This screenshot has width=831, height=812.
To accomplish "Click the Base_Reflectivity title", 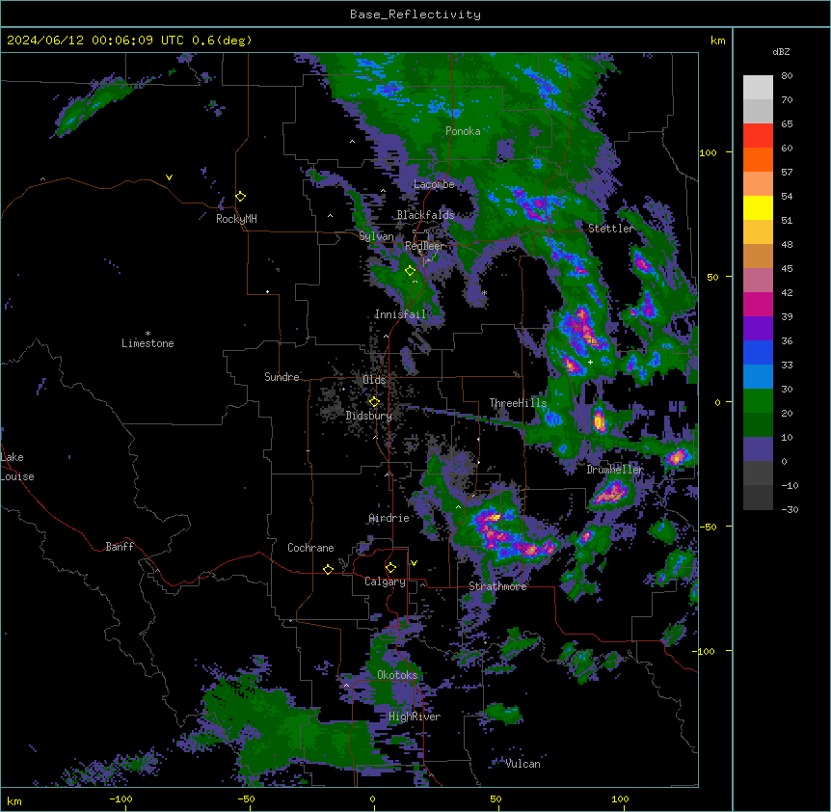I will click(x=415, y=14).
